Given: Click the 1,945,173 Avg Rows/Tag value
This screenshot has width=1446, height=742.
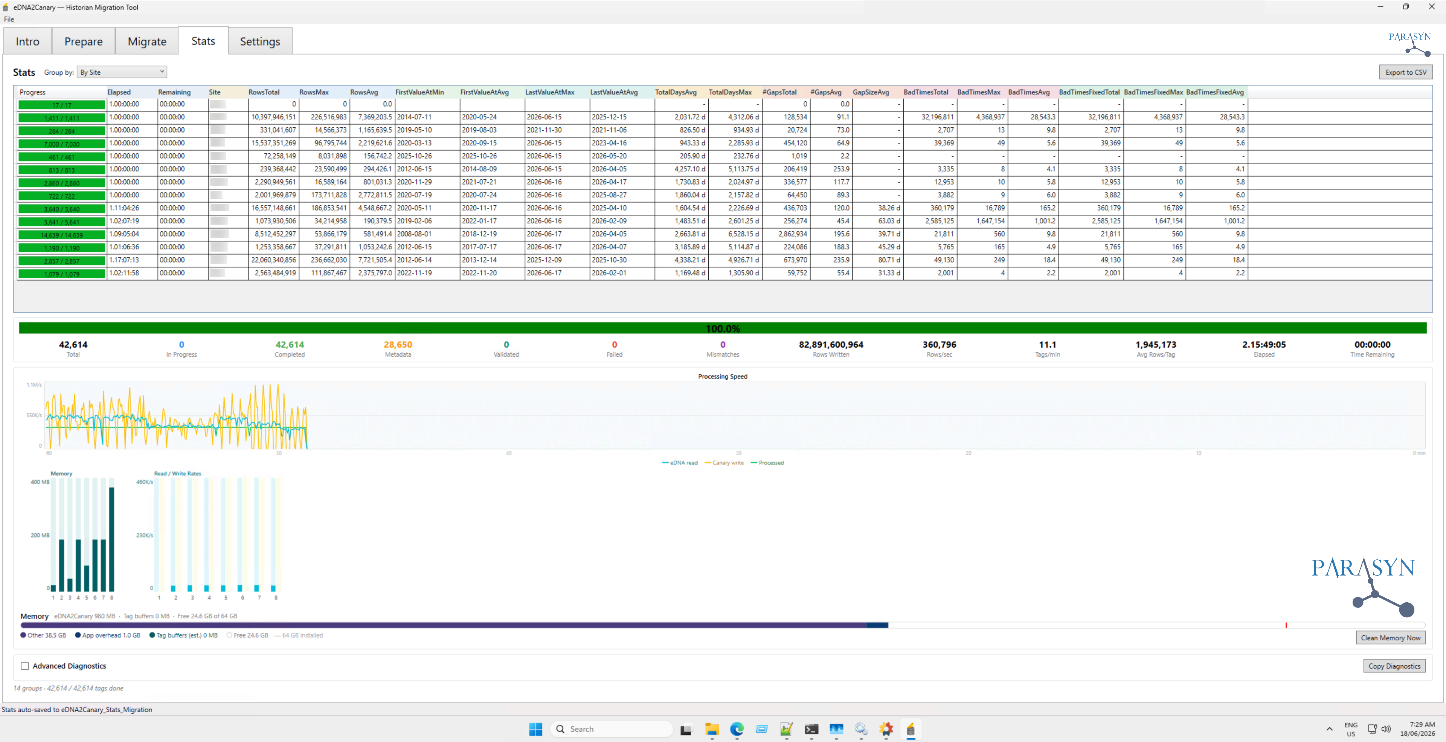Looking at the screenshot, I should (x=1155, y=344).
